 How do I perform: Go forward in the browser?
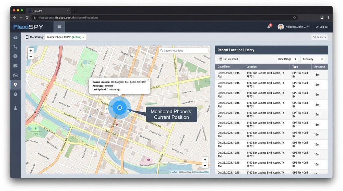[x=21, y=18]
